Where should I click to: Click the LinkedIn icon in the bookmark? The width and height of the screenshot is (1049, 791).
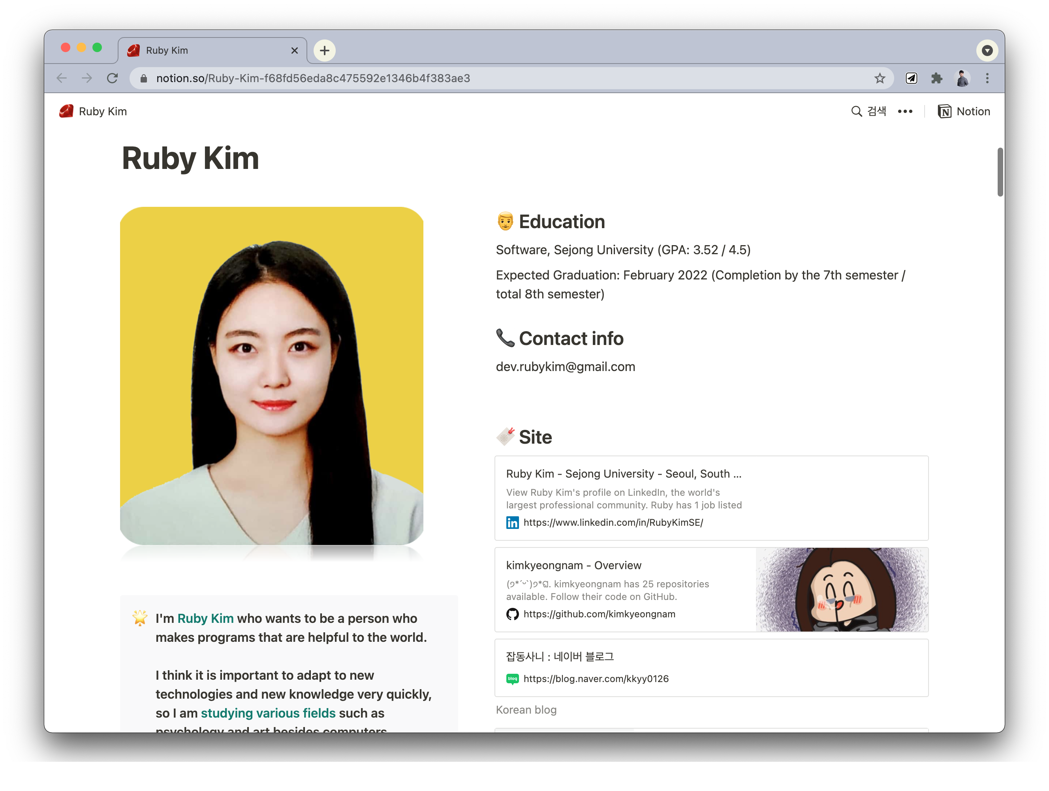[x=512, y=523]
